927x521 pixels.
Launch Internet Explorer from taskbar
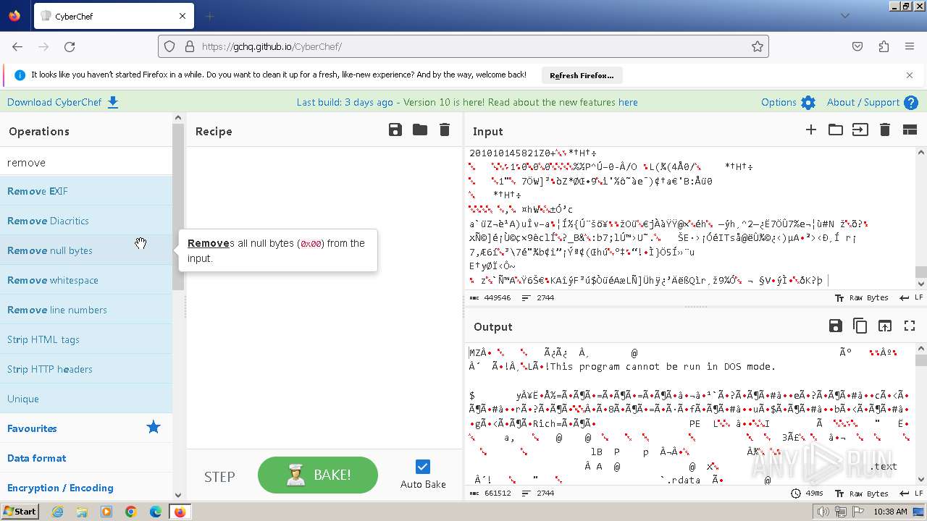tap(58, 512)
